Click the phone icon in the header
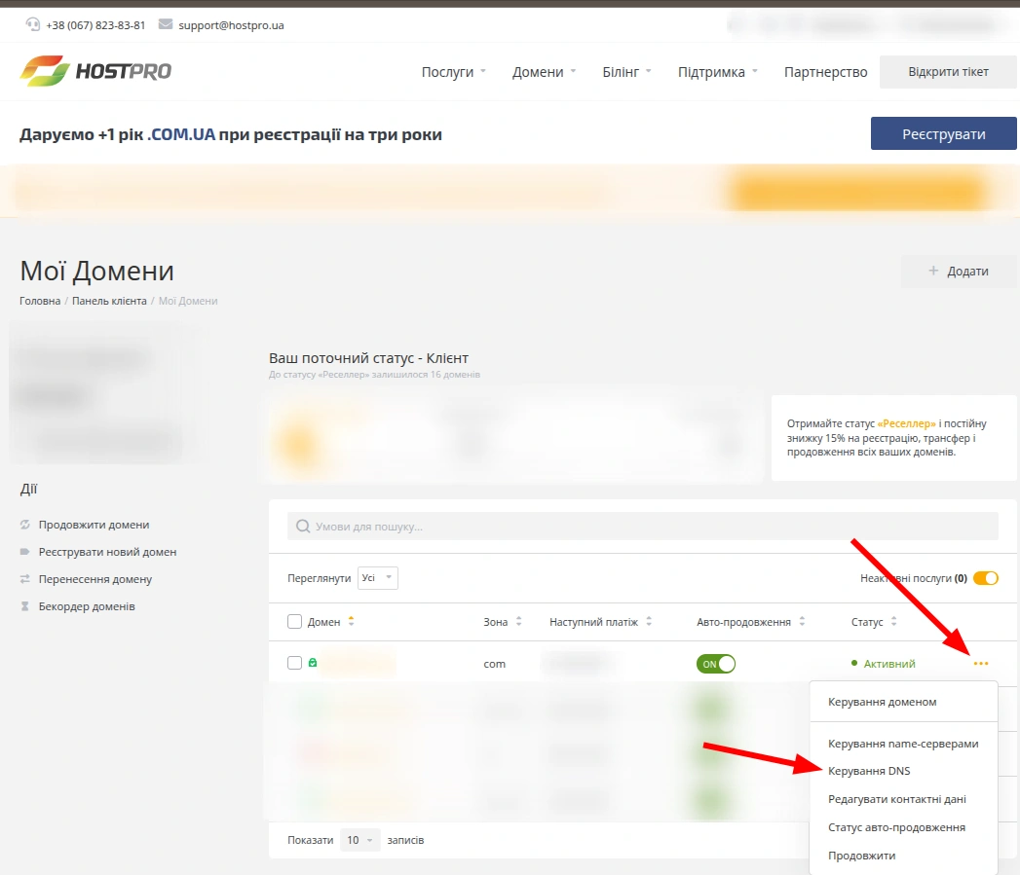 [32, 24]
